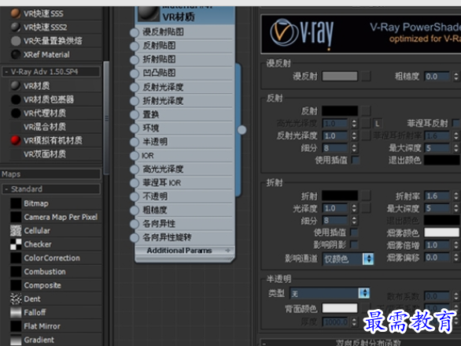
Task: Open the 背面颜色 color swatch
Action: click(x=340, y=308)
